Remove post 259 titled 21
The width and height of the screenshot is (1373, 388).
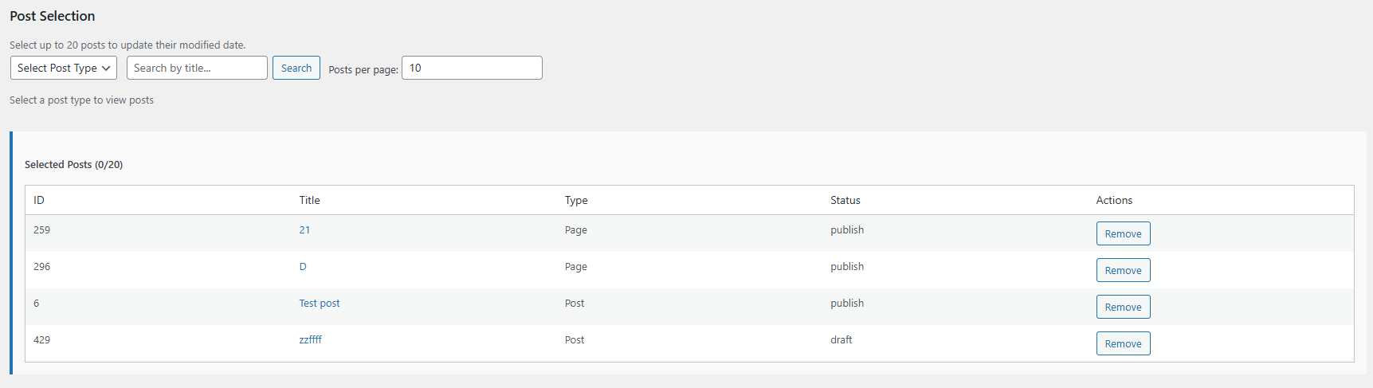pyautogui.click(x=1123, y=233)
